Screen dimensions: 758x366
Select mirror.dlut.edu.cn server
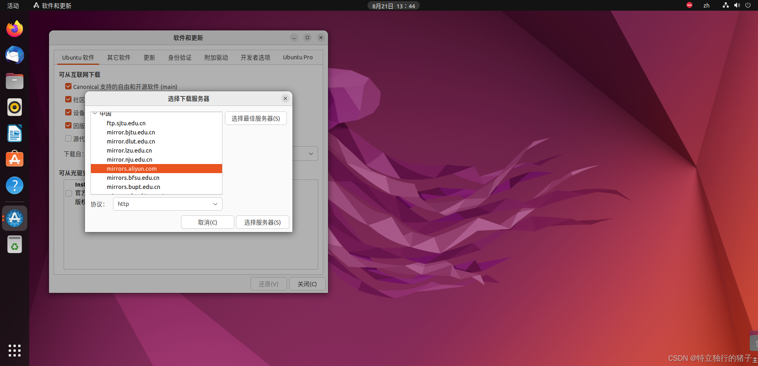click(157, 141)
